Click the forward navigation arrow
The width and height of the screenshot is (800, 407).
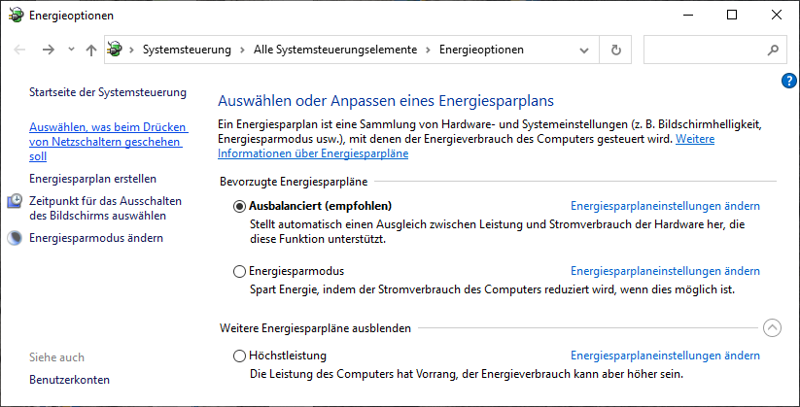coord(49,50)
